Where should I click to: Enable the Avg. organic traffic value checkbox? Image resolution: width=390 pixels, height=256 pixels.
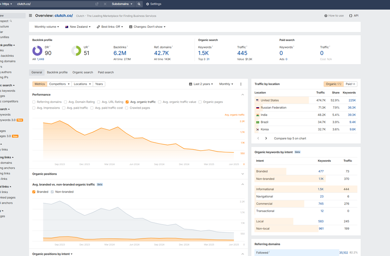click(x=160, y=102)
